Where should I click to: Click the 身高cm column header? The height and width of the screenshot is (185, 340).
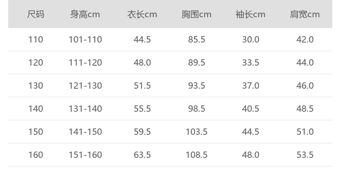pyautogui.click(x=85, y=15)
